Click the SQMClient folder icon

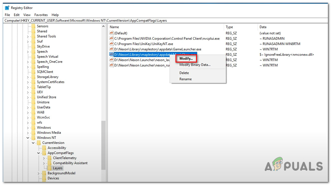click(33, 72)
